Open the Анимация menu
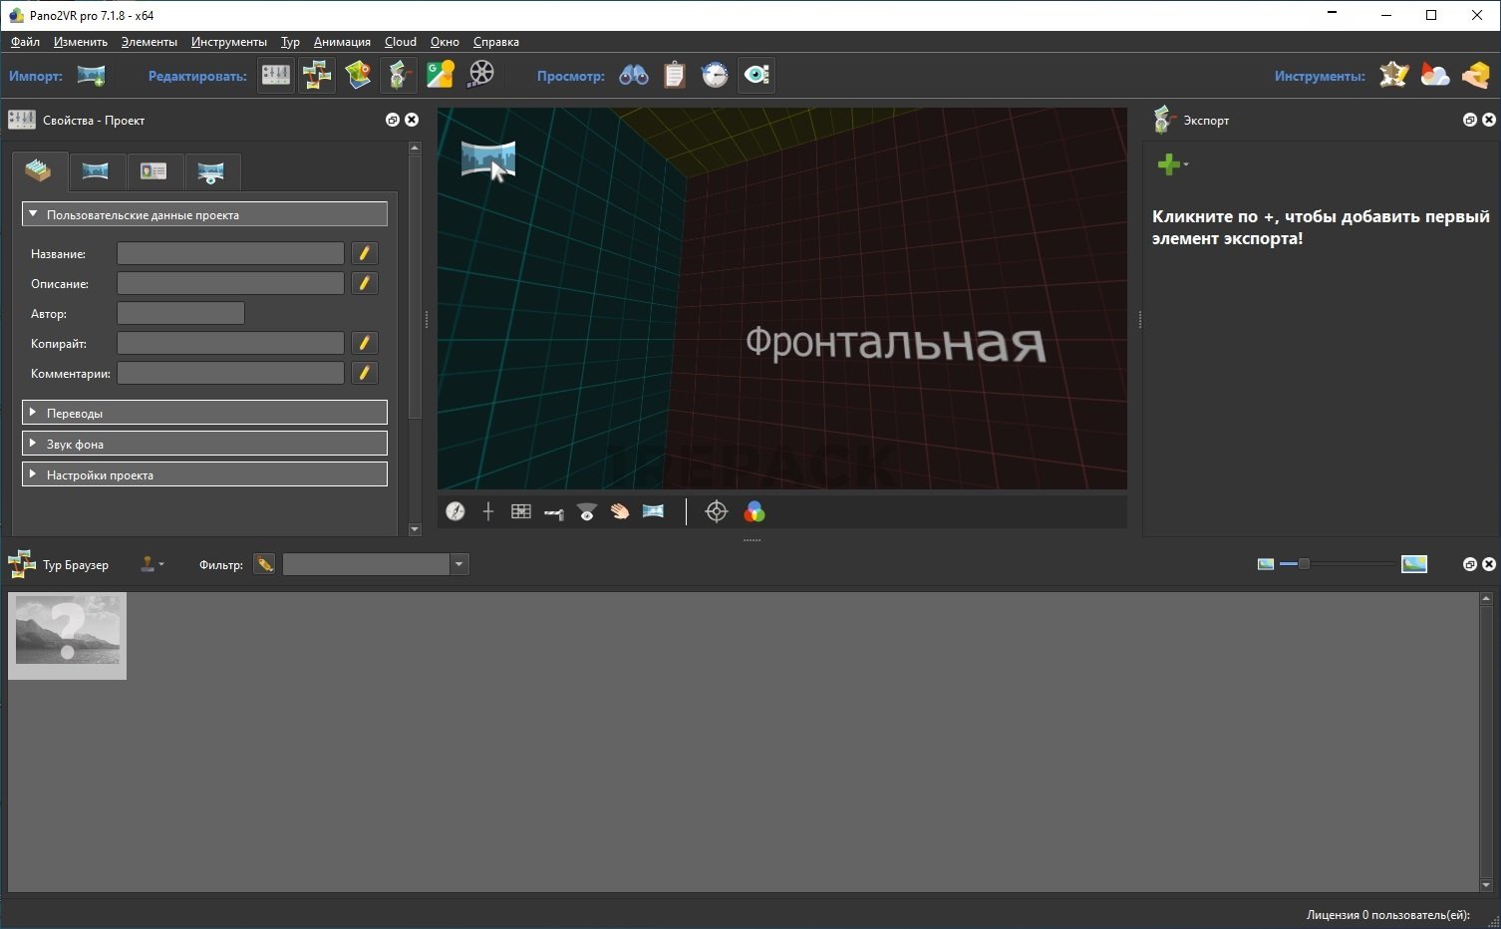This screenshot has height=929, width=1501. point(342,42)
